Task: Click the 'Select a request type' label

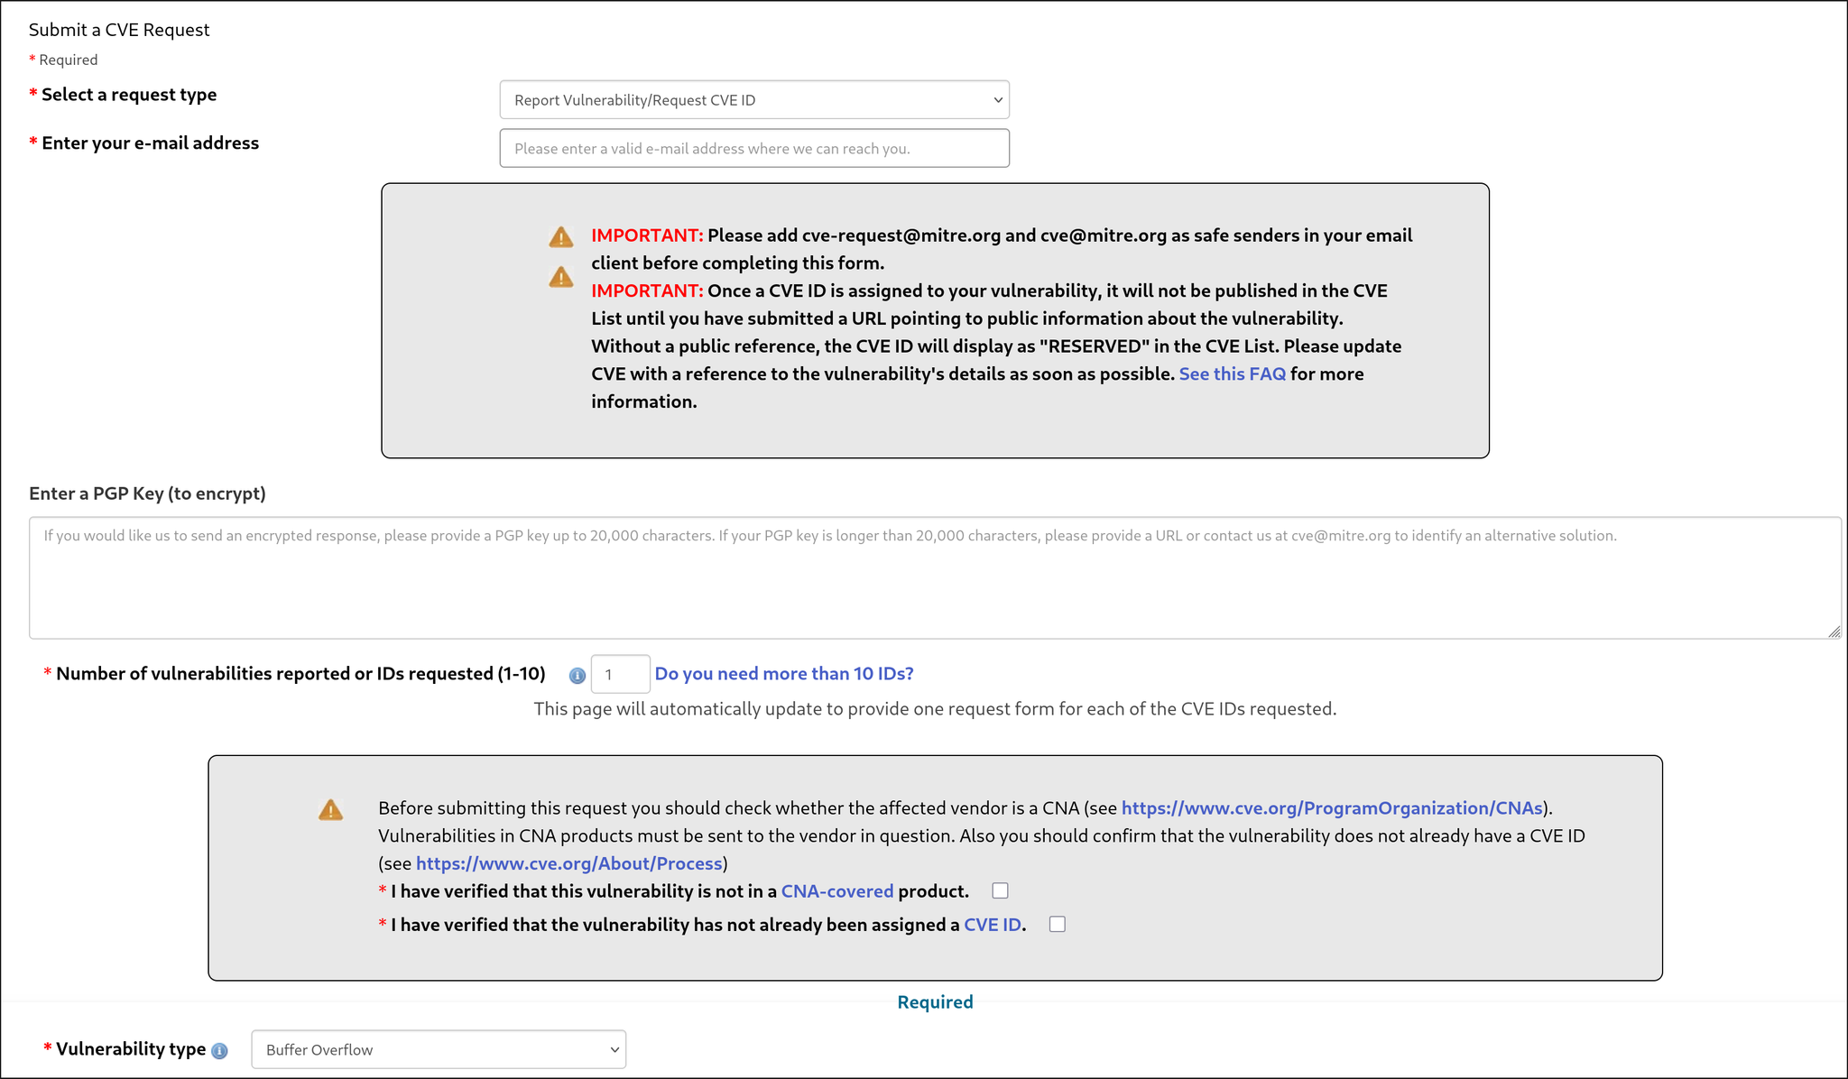Action: [x=129, y=95]
